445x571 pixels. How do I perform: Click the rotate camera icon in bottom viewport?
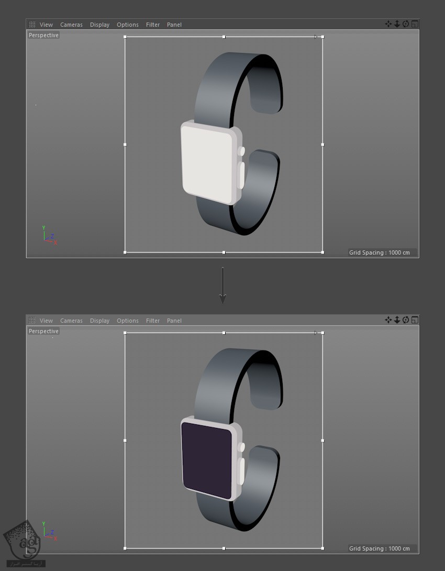[406, 320]
